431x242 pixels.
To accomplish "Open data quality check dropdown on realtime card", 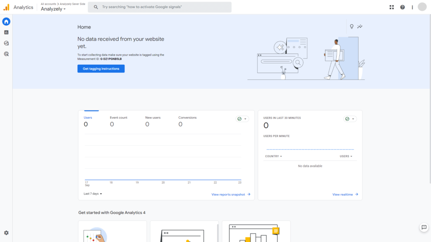I will coord(350,119).
